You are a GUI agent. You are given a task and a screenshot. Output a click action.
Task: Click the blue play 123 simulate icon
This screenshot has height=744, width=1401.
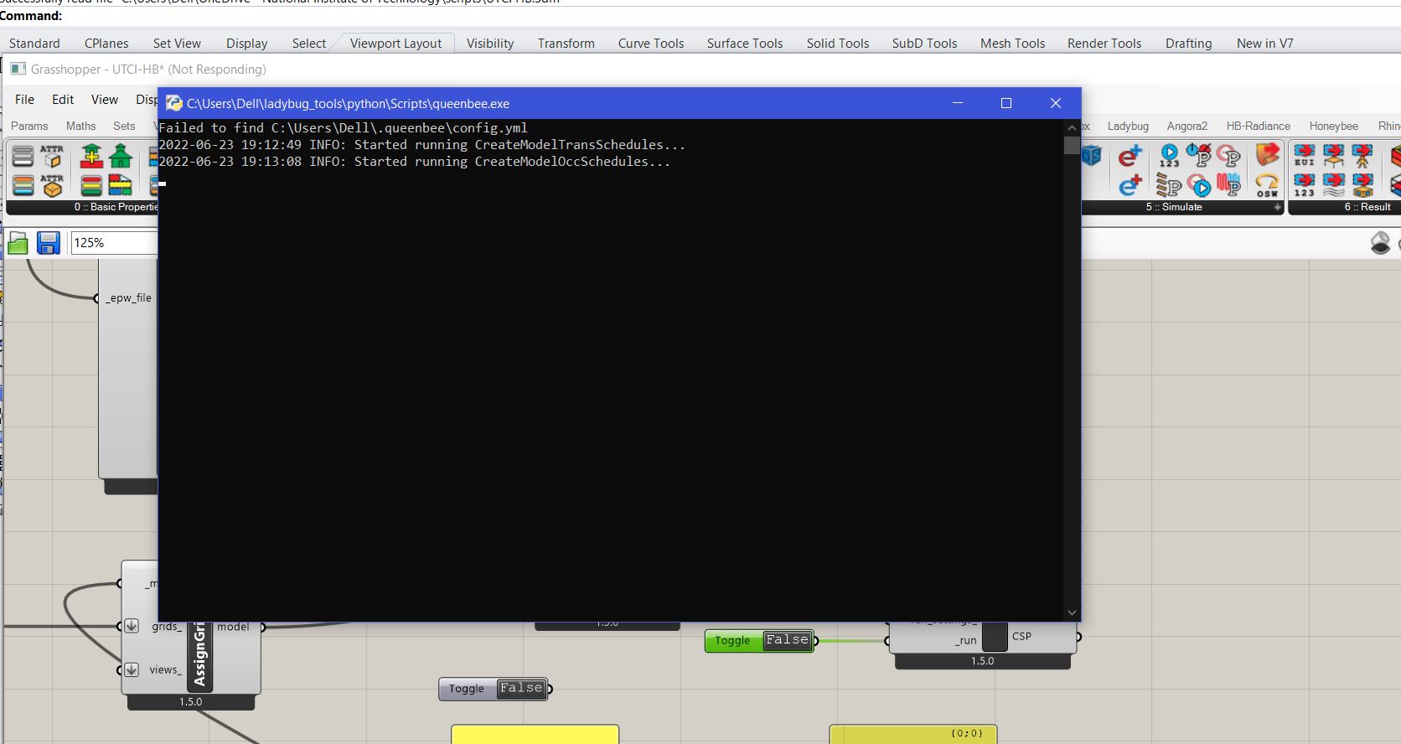point(1169,156)
